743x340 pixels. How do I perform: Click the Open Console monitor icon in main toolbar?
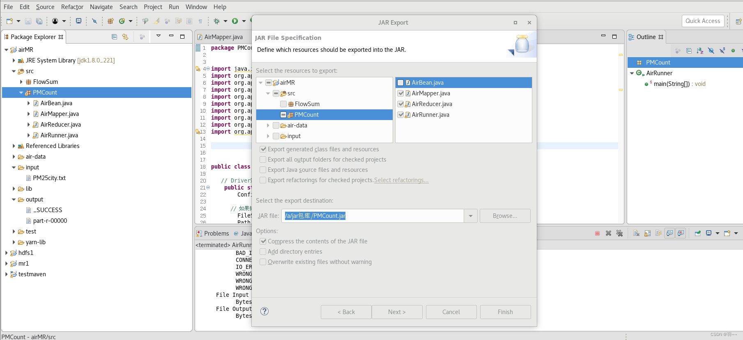tap(78, 21)
